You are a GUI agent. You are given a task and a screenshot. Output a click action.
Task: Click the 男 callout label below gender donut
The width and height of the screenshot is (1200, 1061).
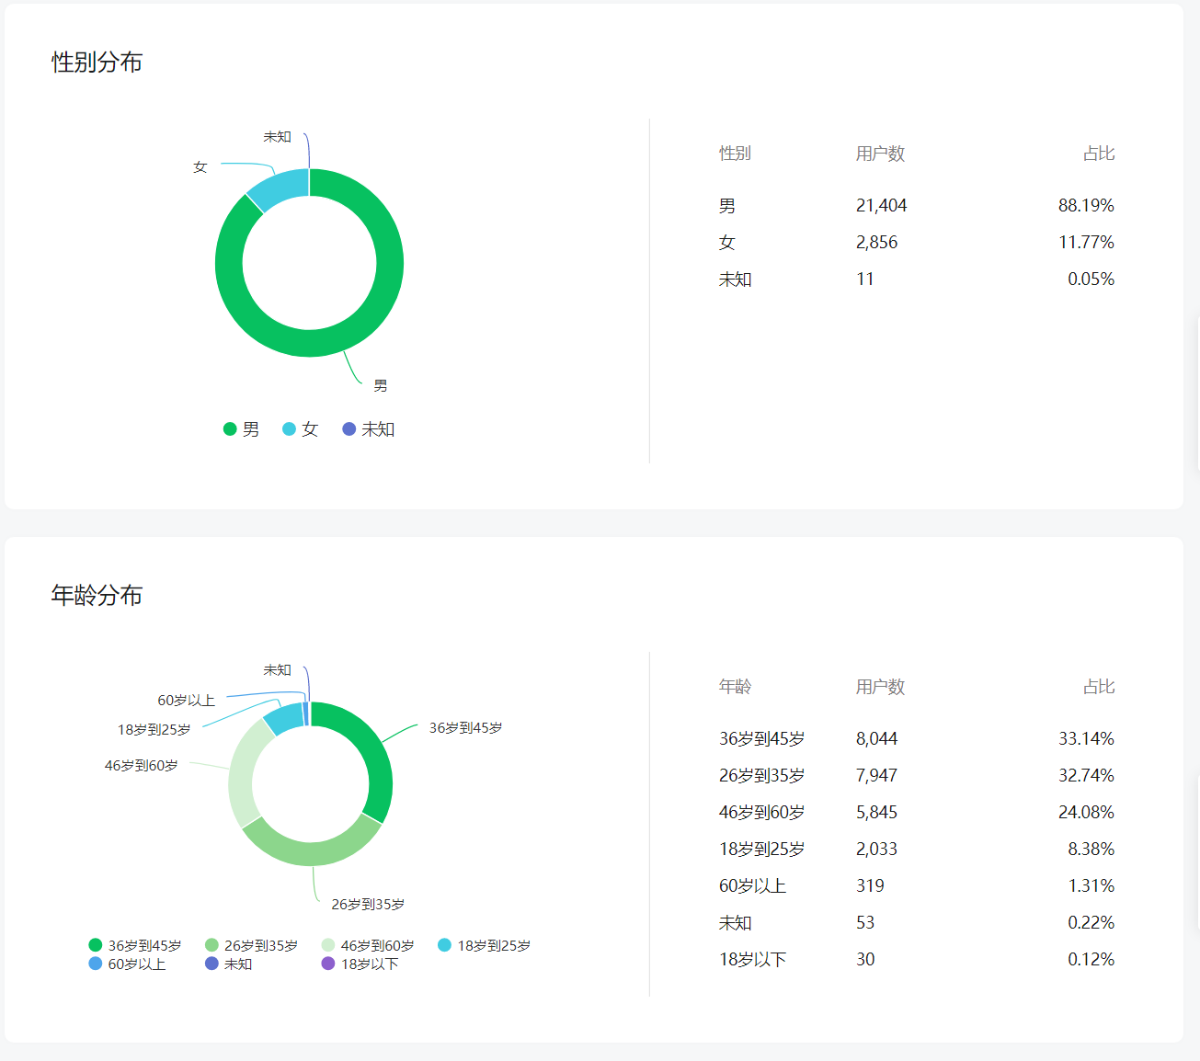[x=381, y=386]
